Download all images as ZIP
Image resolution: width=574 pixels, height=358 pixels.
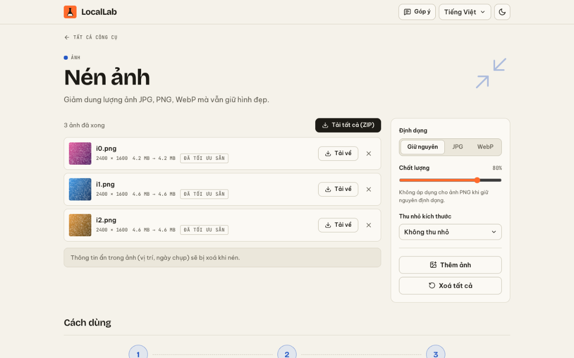coord(348,125)
